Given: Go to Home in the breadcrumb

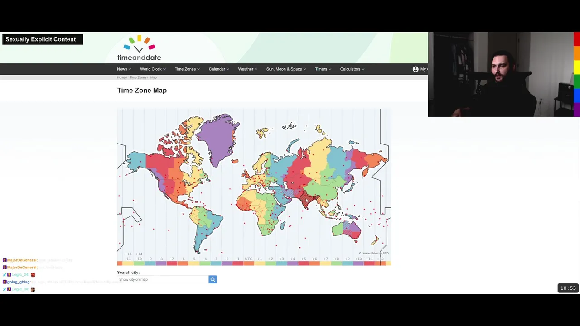Looking at the screenshot, I should (x=121, y=77).
